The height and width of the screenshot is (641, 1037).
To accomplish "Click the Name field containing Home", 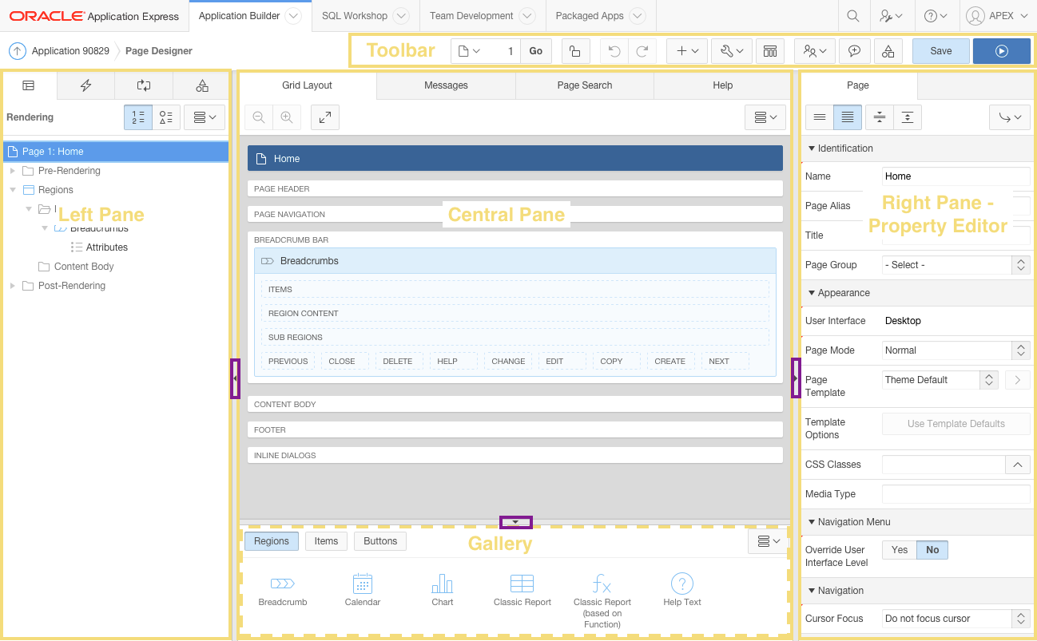I will [956, 176].
